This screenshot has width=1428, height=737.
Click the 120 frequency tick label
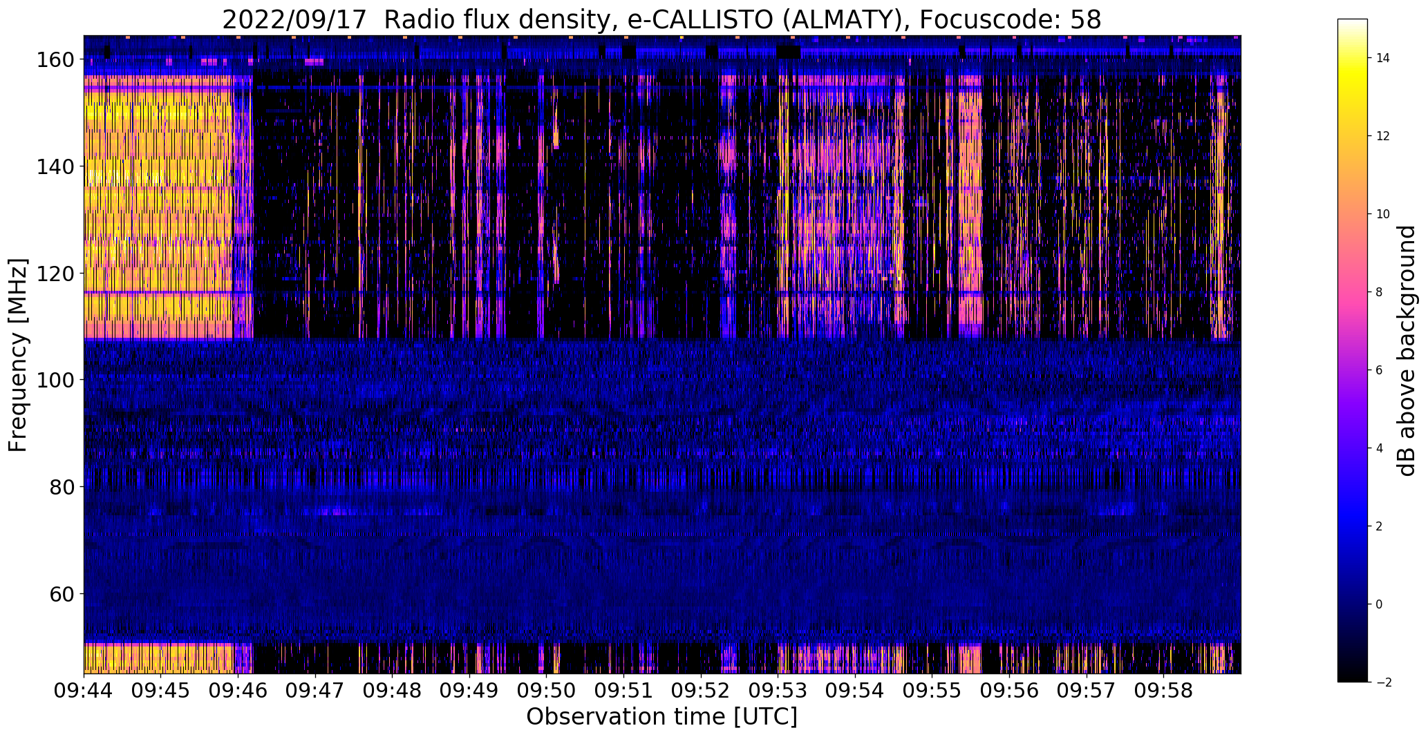[x=55, y=274]
